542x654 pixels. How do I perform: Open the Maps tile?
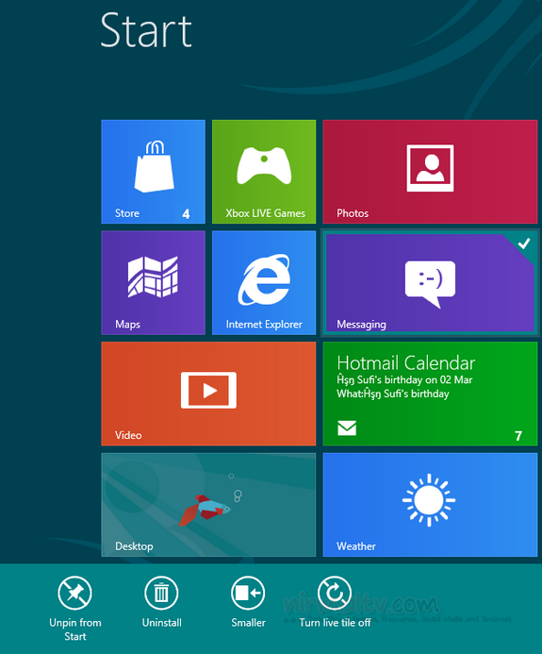154,283
